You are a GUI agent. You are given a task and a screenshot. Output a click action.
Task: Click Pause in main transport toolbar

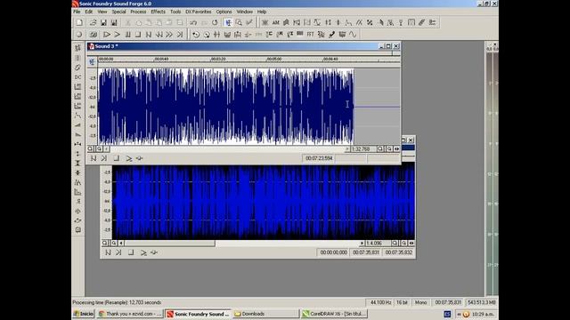tap(127, 35)
